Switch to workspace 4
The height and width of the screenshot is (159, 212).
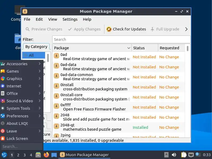tap(31, 155)
